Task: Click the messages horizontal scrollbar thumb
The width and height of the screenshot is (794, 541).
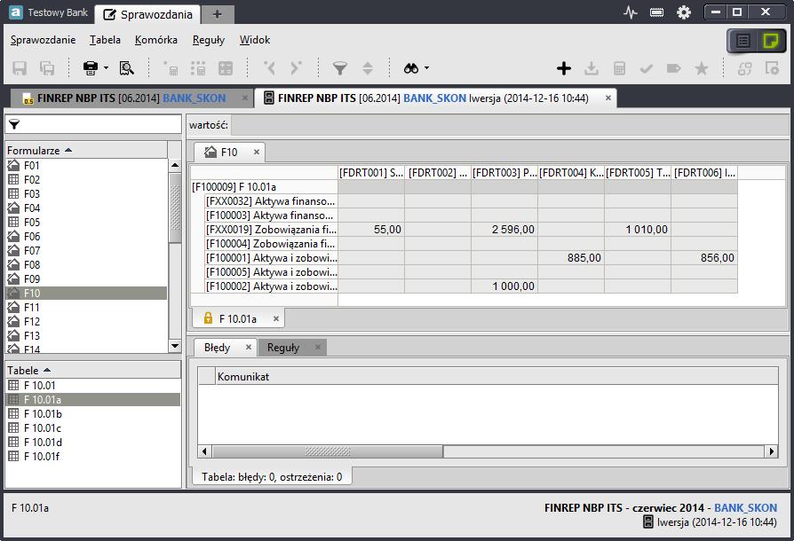Action: [328, 451]
